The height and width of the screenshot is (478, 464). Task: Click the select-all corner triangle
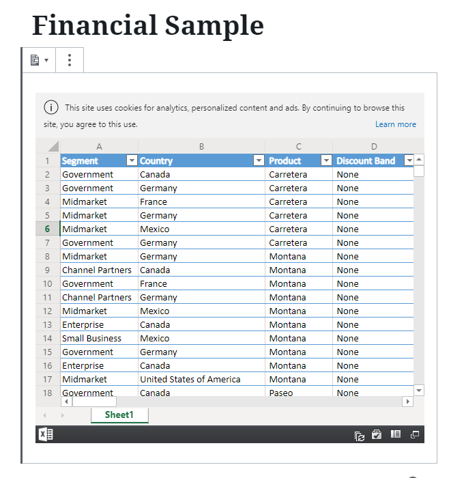pyautogui.click(x=53, y=146)
